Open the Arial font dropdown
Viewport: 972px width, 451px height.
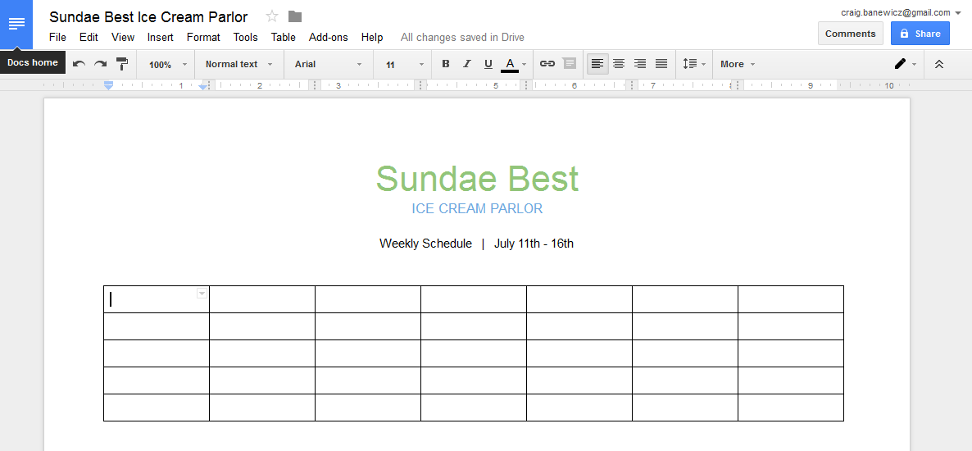point(328,64)
